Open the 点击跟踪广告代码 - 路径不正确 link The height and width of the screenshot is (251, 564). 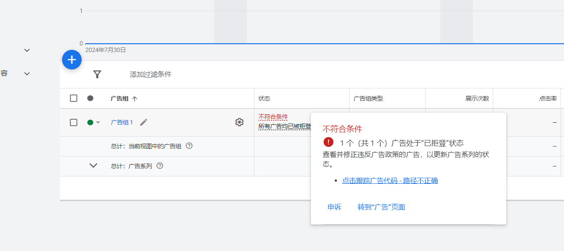(x=390, y=181)
